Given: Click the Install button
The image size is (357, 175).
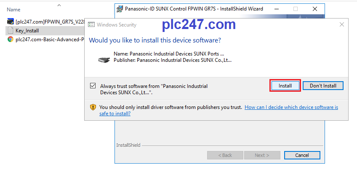Looking at the screenshot, I should click(285, 86).
